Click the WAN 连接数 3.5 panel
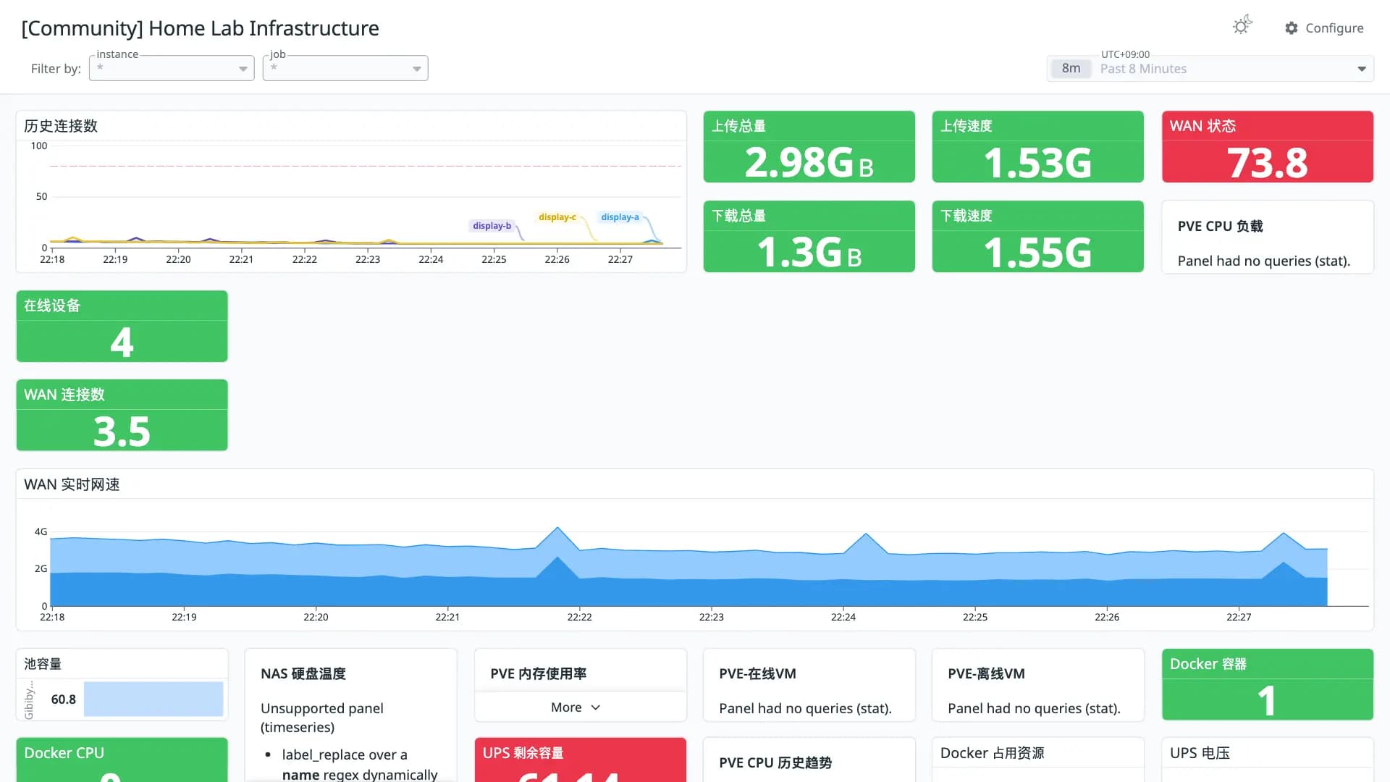Viewport: 1390px width, 782px height. coord(122,415)
